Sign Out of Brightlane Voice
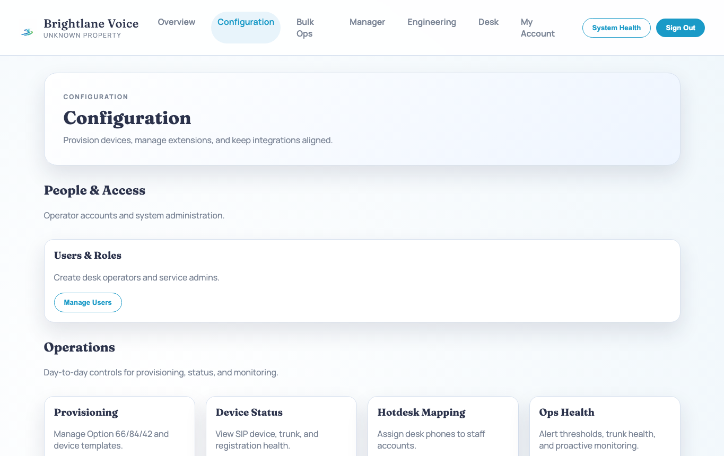This screenshot has width=724, height=456. (681, 28)
